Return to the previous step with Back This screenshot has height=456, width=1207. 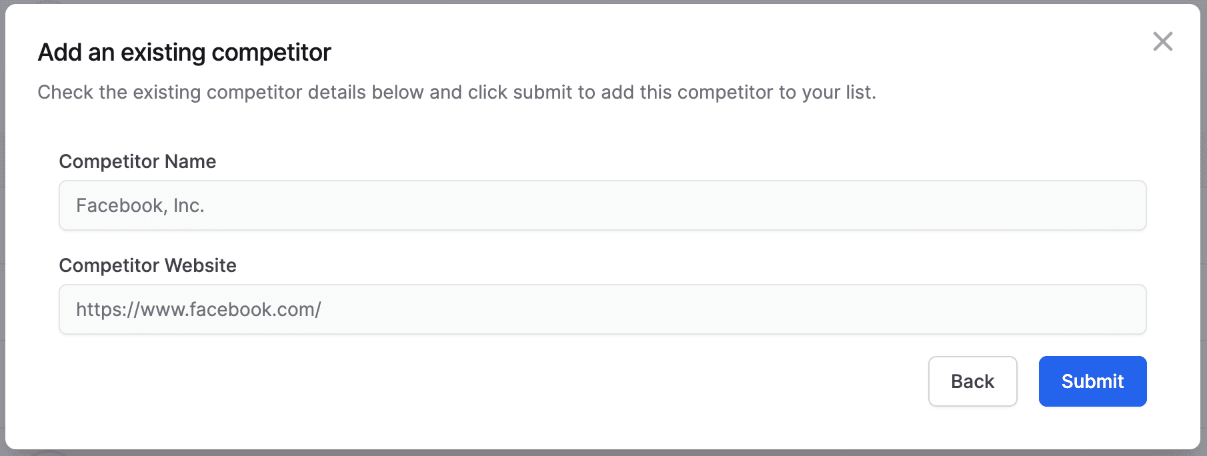pos(972,381)
